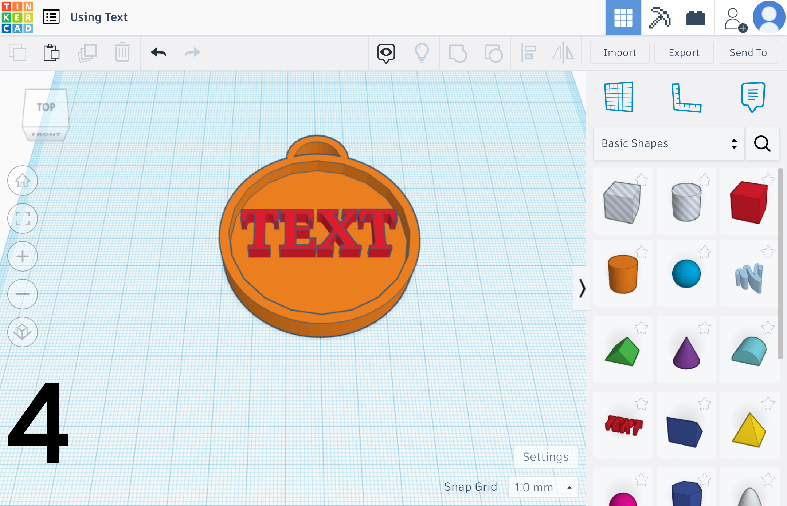Favorite the red Text shape with its star

point(641,404)
